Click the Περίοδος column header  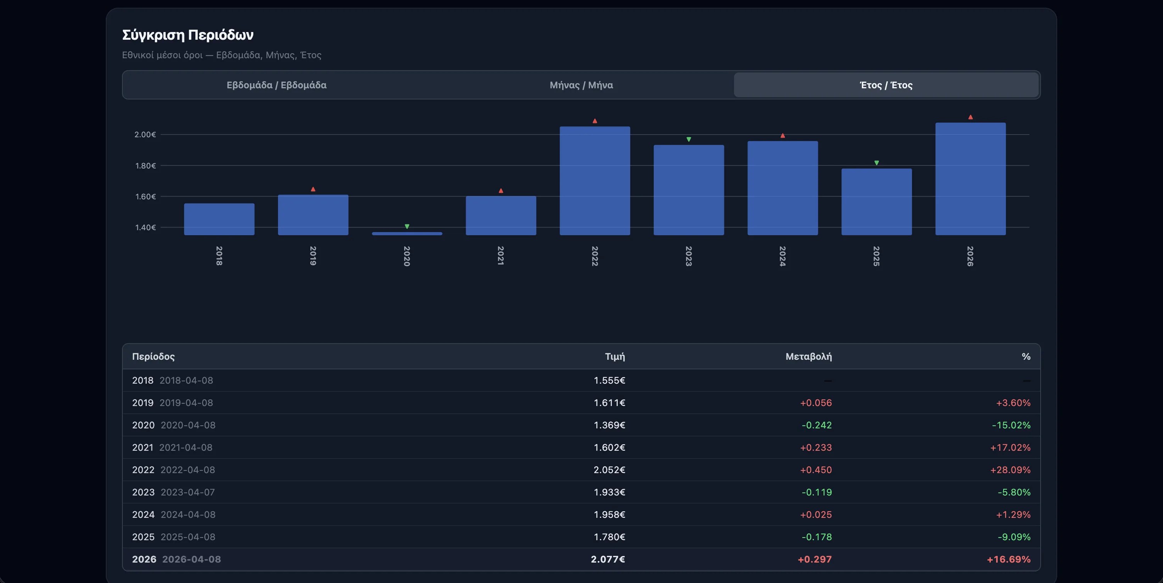tap(154, 356)
